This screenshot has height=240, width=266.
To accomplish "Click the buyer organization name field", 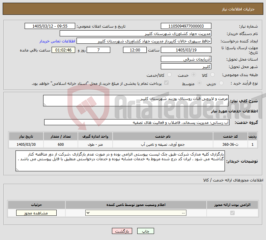I will [x=136, y=33].
